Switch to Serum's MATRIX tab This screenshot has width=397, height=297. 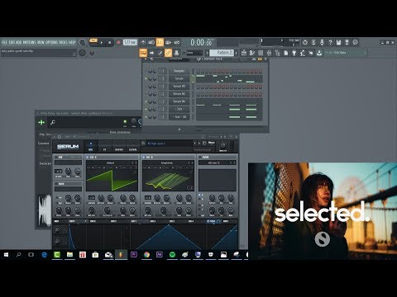point(119,149)
